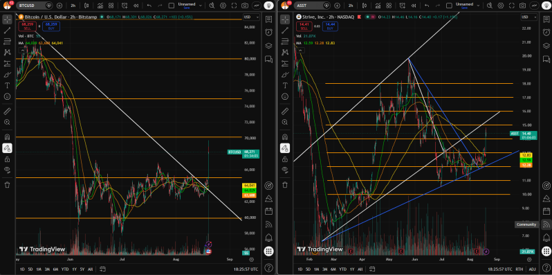Open the Indicators menu on the BTCUSD chart toolbar
This screenshot has width=552, height=275.
click(x=100, y=6)
